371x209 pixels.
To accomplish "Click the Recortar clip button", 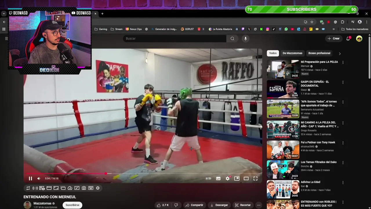I will [x=243, y=205].
